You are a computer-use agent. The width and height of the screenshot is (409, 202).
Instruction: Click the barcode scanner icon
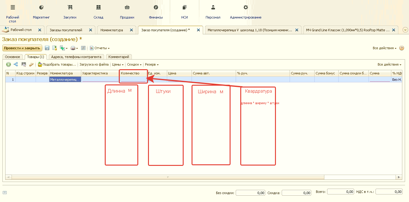23,64
